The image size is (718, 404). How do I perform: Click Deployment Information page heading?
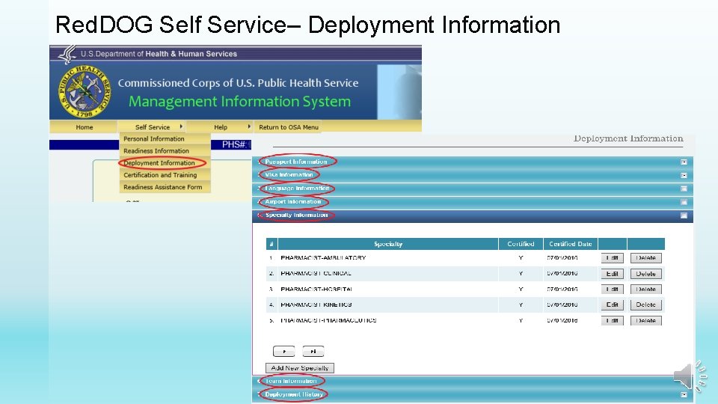628,138
